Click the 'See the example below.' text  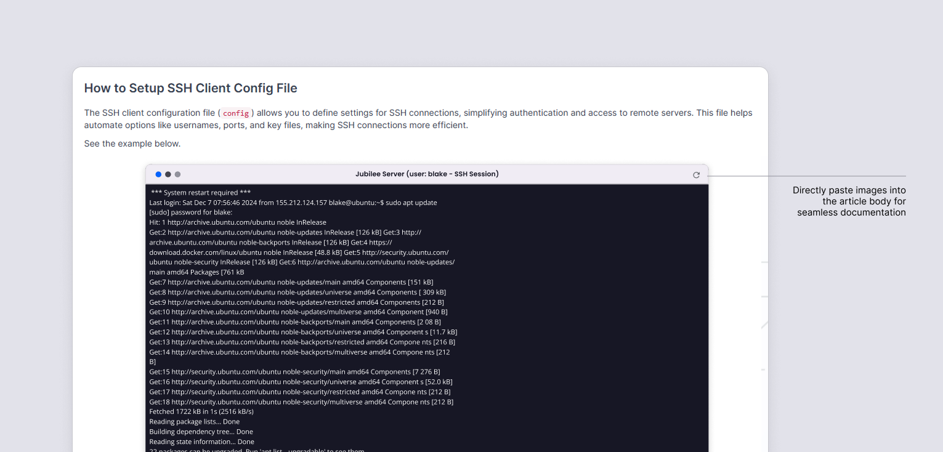point(132,143)
